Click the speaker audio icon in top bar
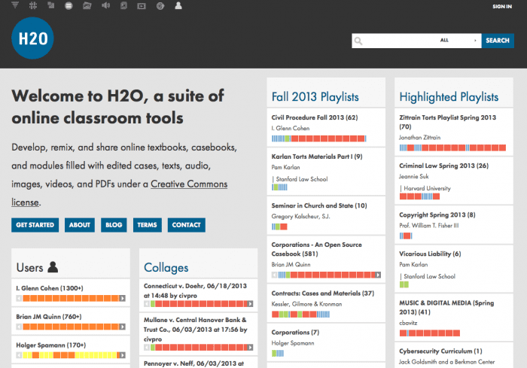The image size is (527, 368). coord(105,6)
